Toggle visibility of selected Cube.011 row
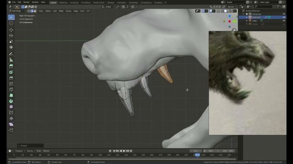The height and width of the screenshot is (164, 293). click(284, 17)
